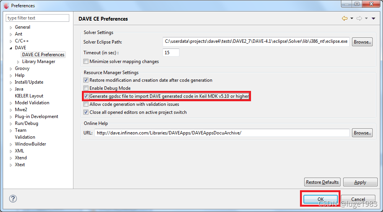The height and width of the screenshot is (212, 383).
Task: Enable Allow code generation with validation issues
Action: pos(86,104)
